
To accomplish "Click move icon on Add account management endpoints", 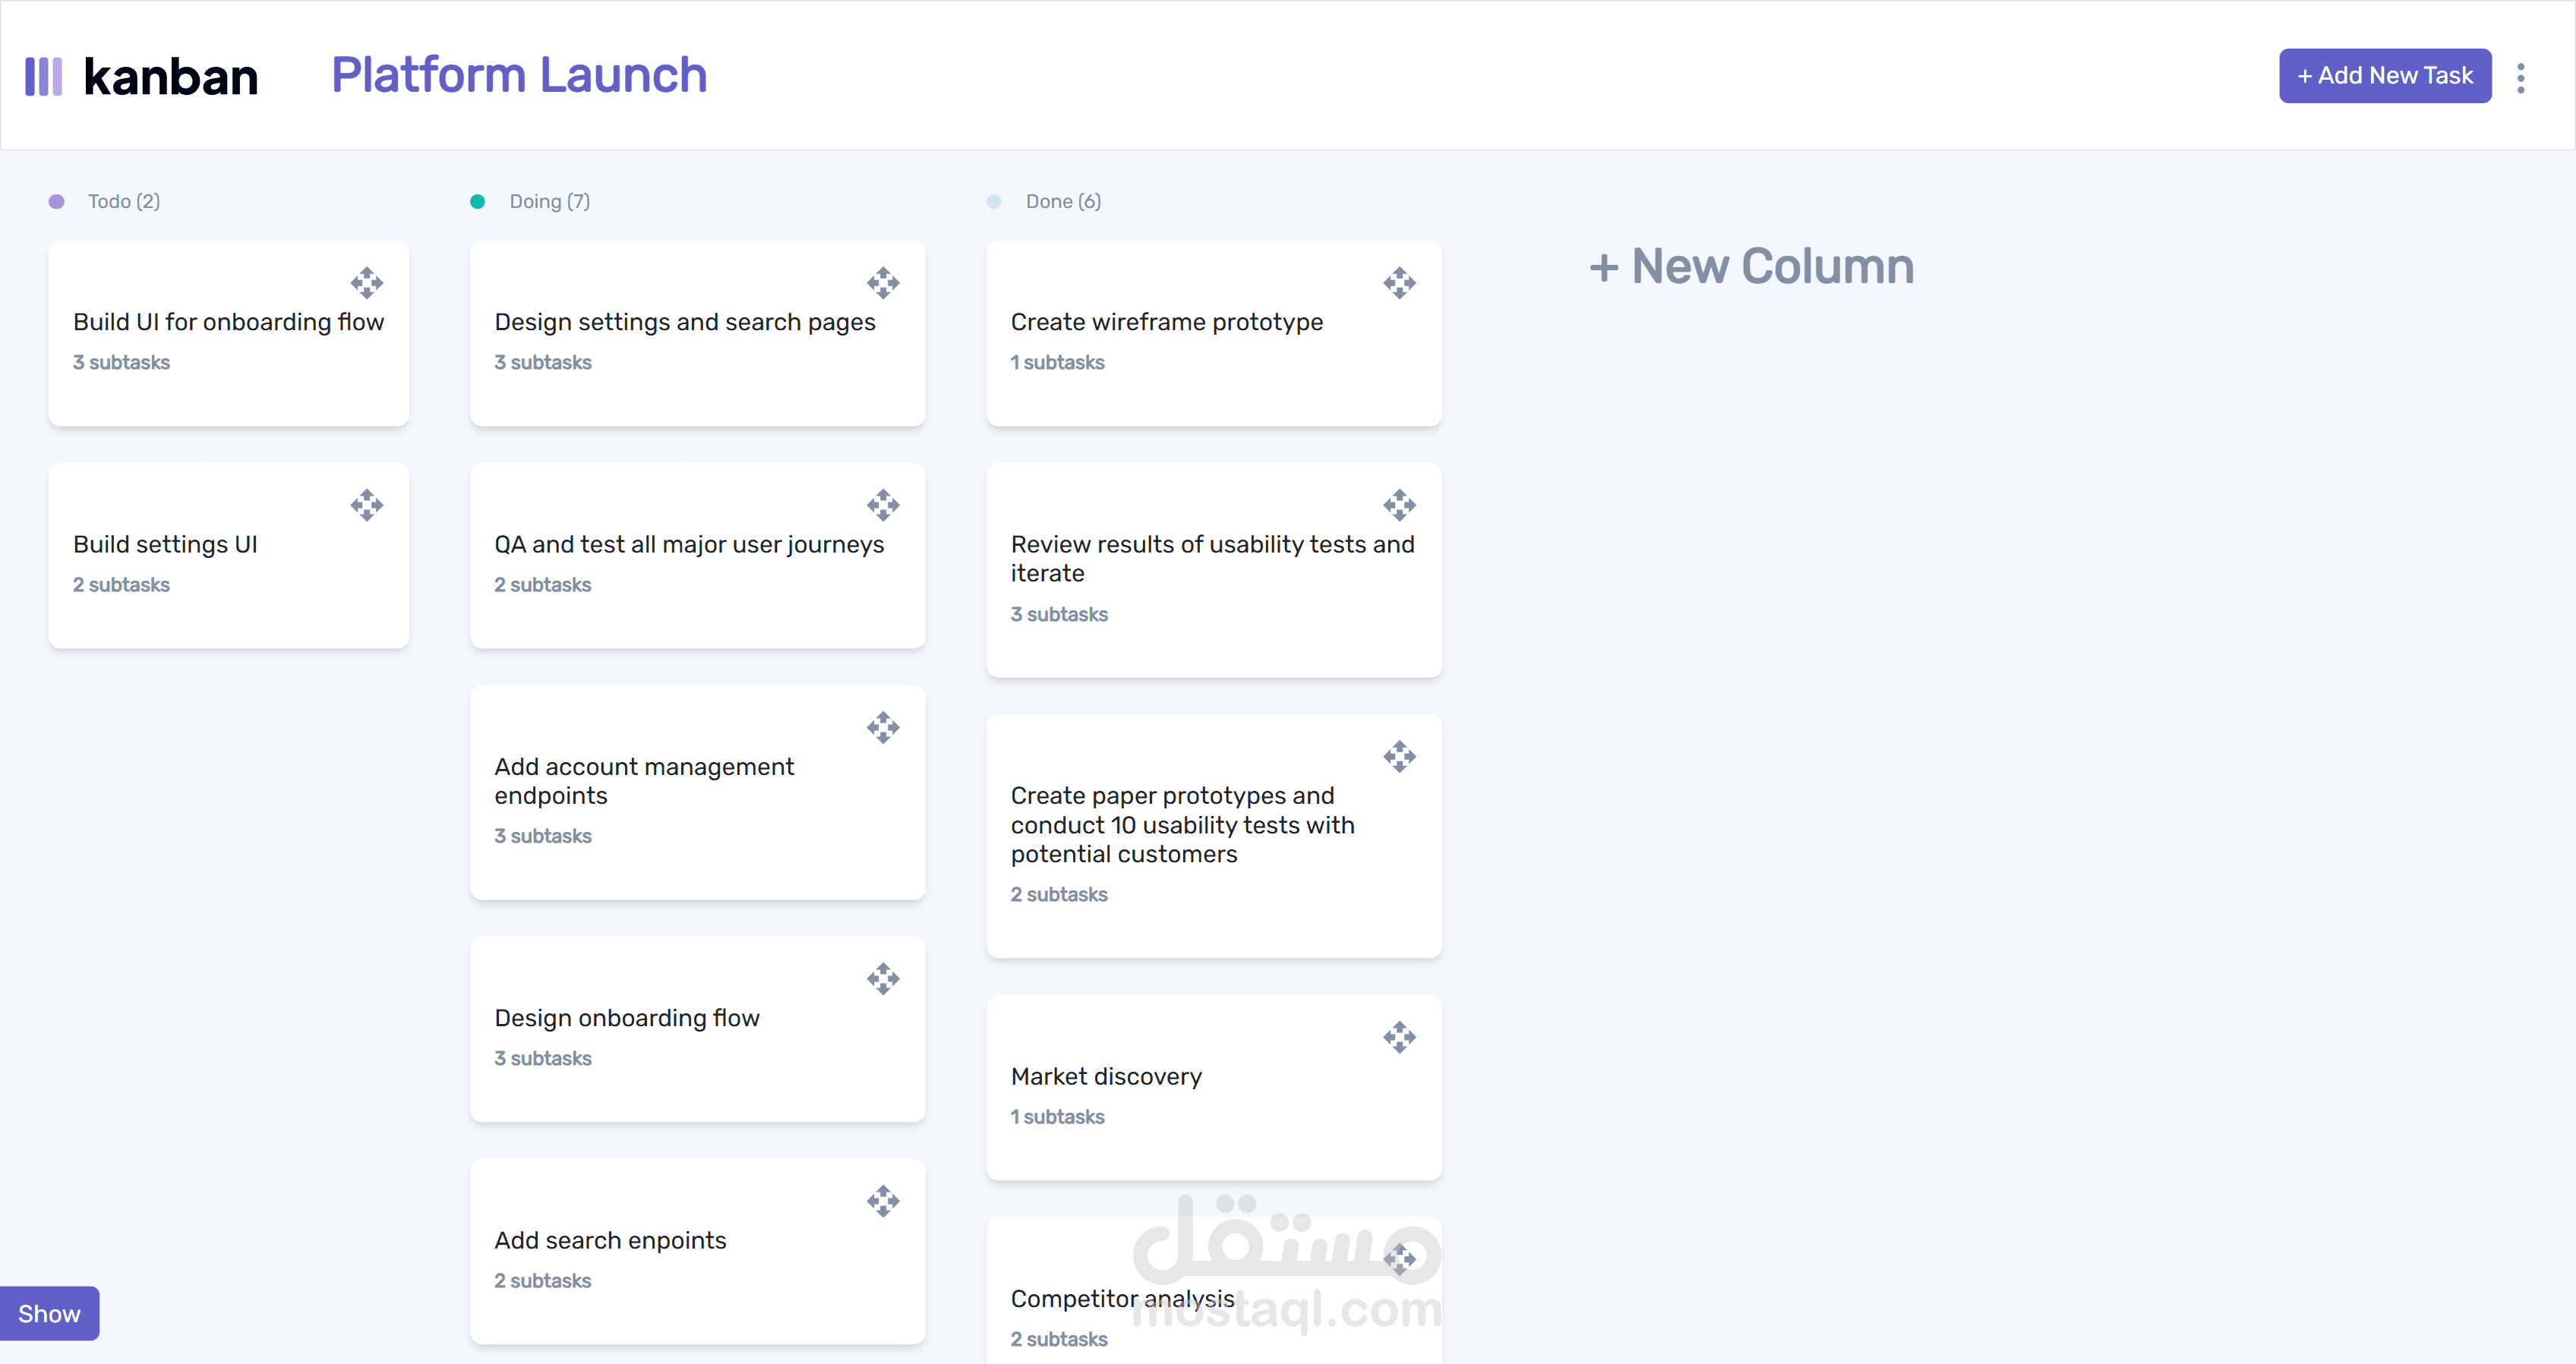I will coord(882,727).
